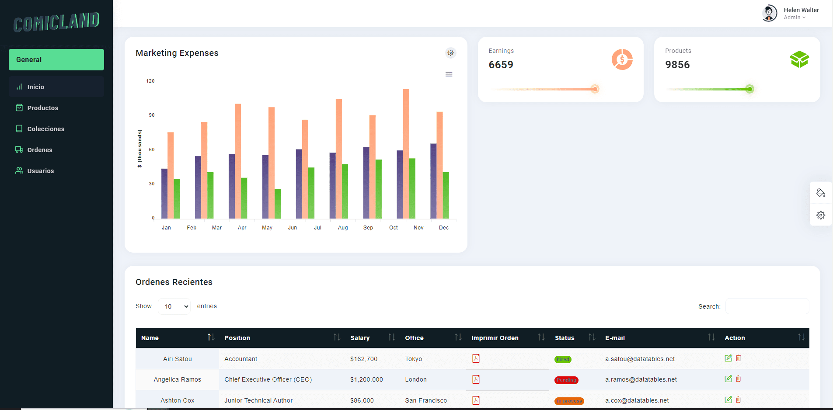Screen dimensions: 833x410
Task: Click PDF icon for Airi Satou
Action: tap(476, 358)
